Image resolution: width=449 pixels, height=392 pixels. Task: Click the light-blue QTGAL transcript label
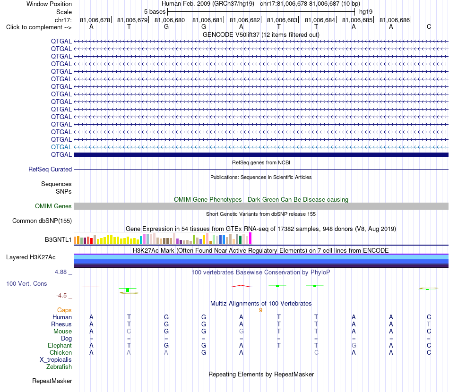(x=61, y=147)
